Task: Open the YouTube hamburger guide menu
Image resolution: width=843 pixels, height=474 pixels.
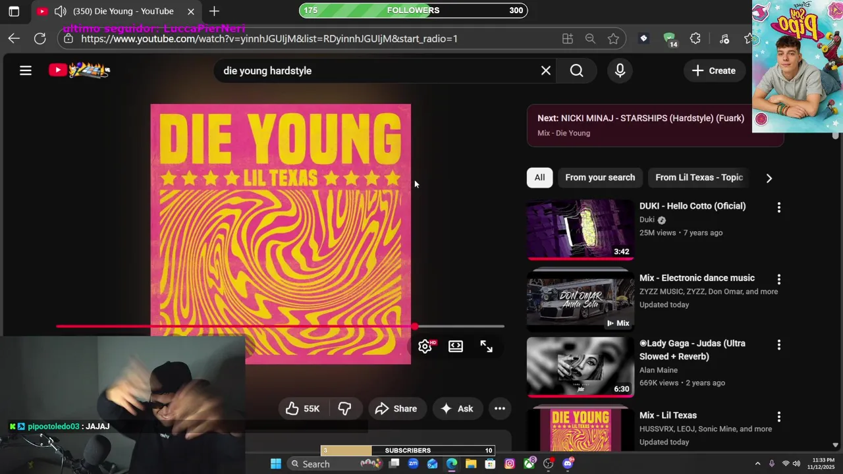Action: 26,70
